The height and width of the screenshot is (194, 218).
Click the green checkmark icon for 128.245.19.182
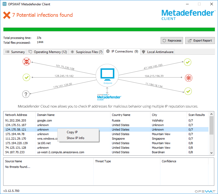26,77
